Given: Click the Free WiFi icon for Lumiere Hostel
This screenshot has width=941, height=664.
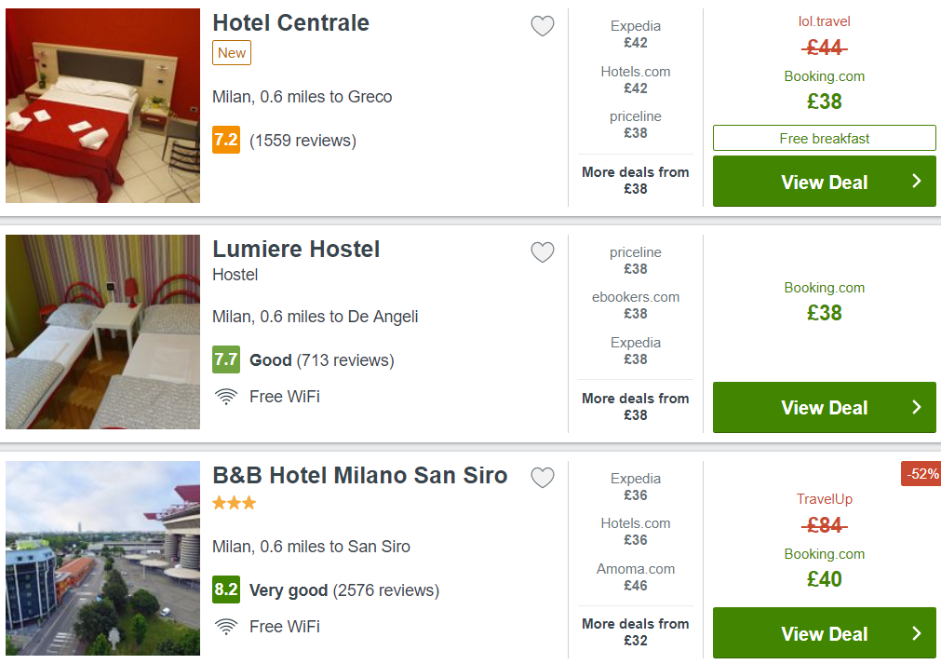Looking at the screenshot, I should pyautogui.click(x=226, y=397).
